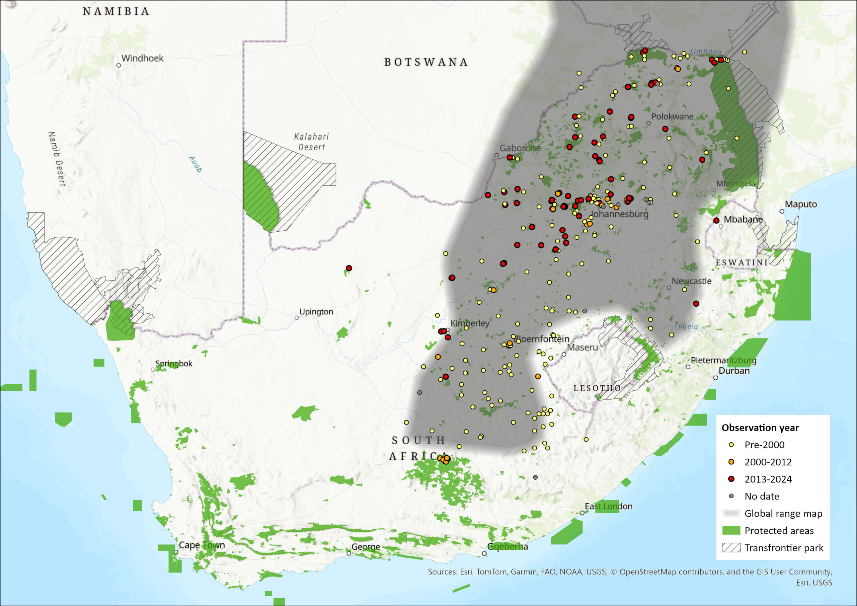Click the NAMIBIA country label
The height and width of the screenshot is (606, 857).
point(116,11)
